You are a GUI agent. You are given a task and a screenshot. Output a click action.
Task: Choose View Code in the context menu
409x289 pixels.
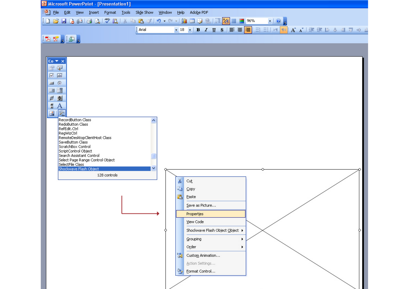pos(211,222)
